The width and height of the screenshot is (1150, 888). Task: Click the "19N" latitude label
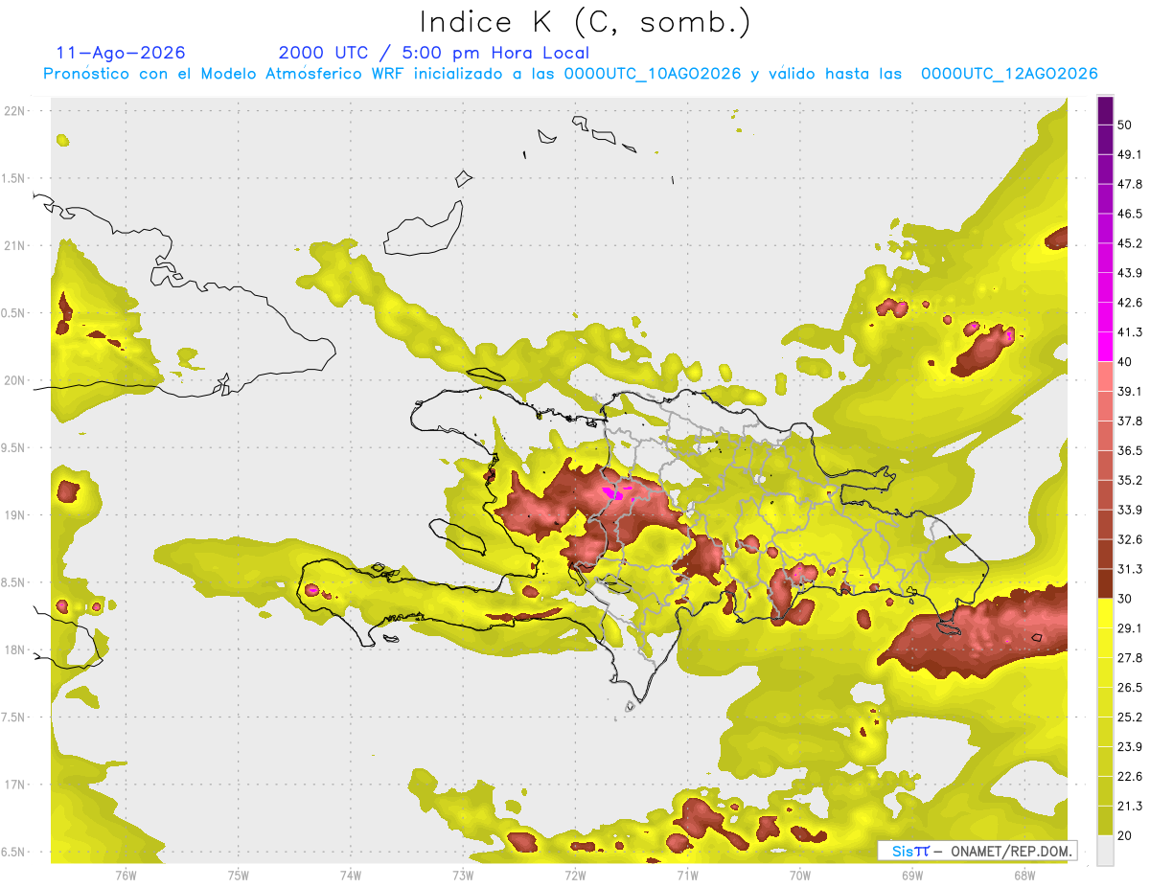point(15,515)
